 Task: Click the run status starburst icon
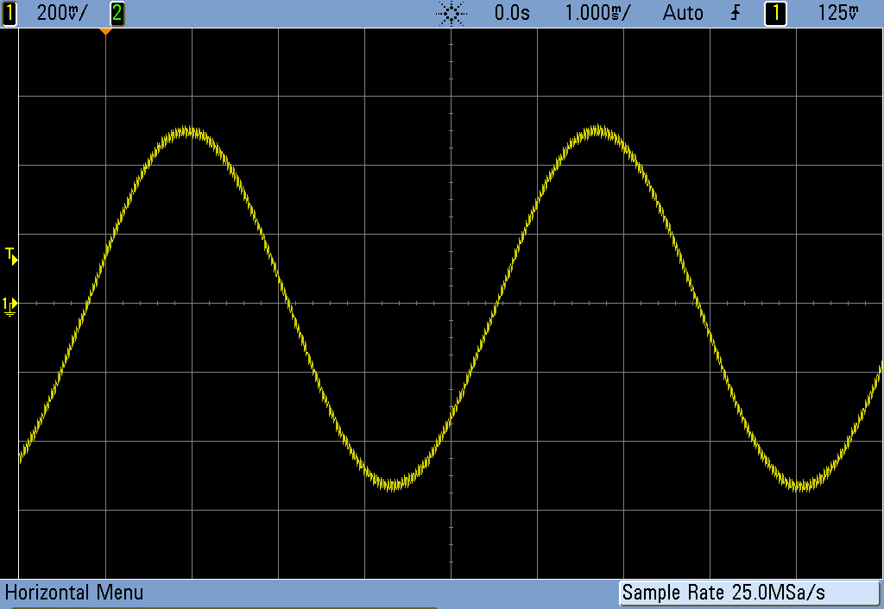[452, 12]
